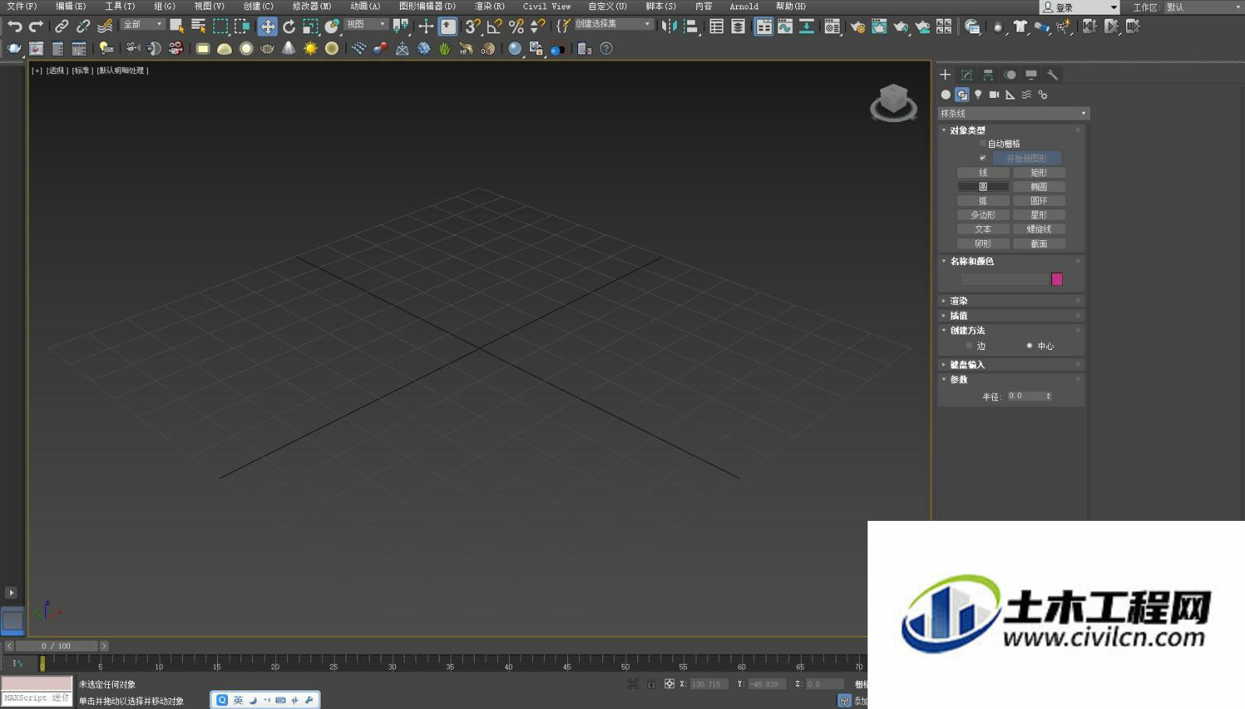Open the 文件(F) menu
This screenshot has width=1245, height=709.
coord(21,6)
